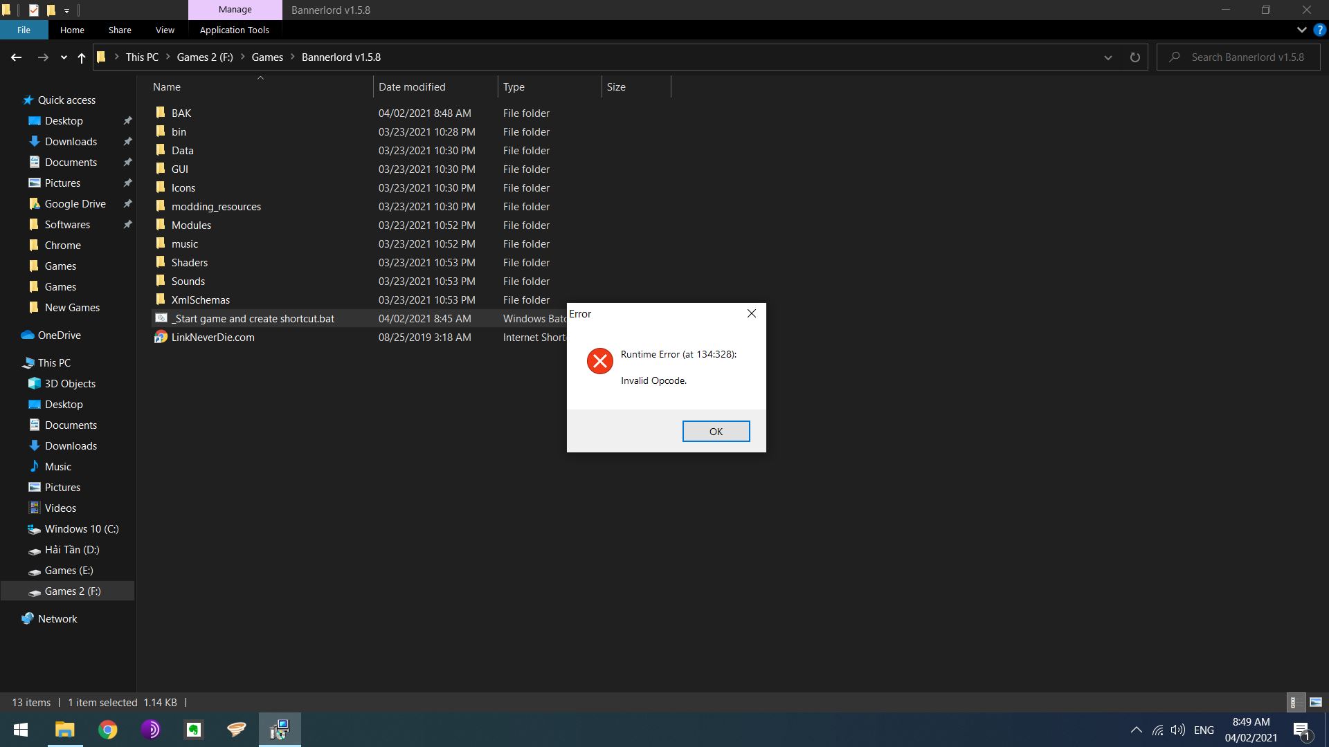Click OK on the Runtime Error dialog
This screenshot has width=1329, height=747.
click(x=716, y=431)
